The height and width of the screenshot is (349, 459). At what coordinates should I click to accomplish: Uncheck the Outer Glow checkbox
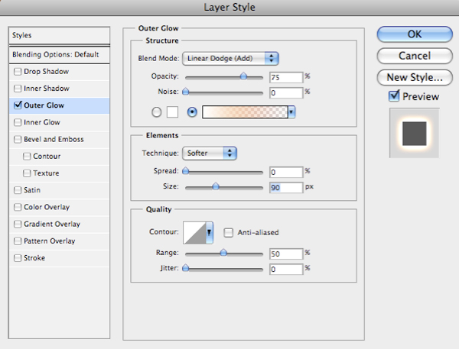tap(18, 105)
